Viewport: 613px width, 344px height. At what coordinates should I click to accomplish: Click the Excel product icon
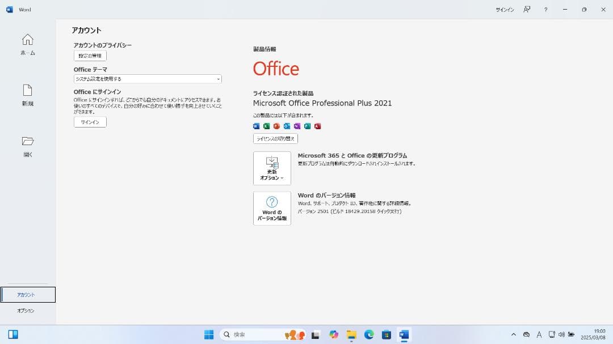[x=266, y=126]
